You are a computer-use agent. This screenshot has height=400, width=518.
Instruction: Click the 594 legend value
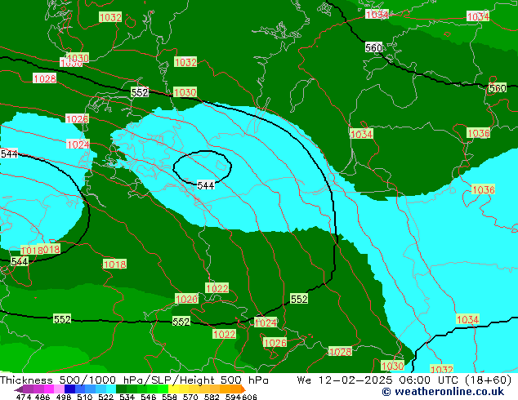pos(233,397)
